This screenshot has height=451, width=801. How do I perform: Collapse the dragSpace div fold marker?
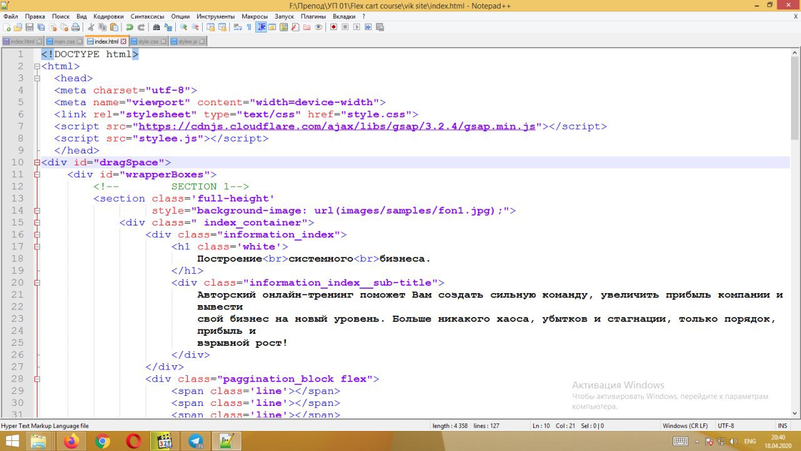[x=38, y=162]
